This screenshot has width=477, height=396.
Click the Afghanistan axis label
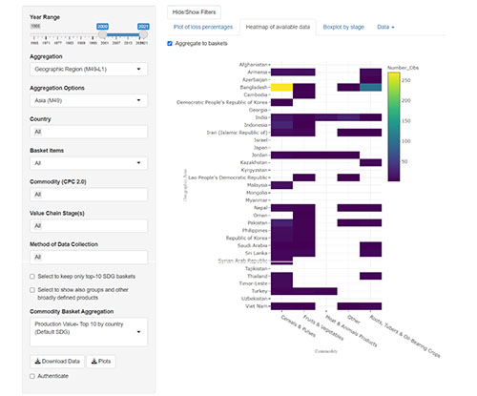[253, 65]
